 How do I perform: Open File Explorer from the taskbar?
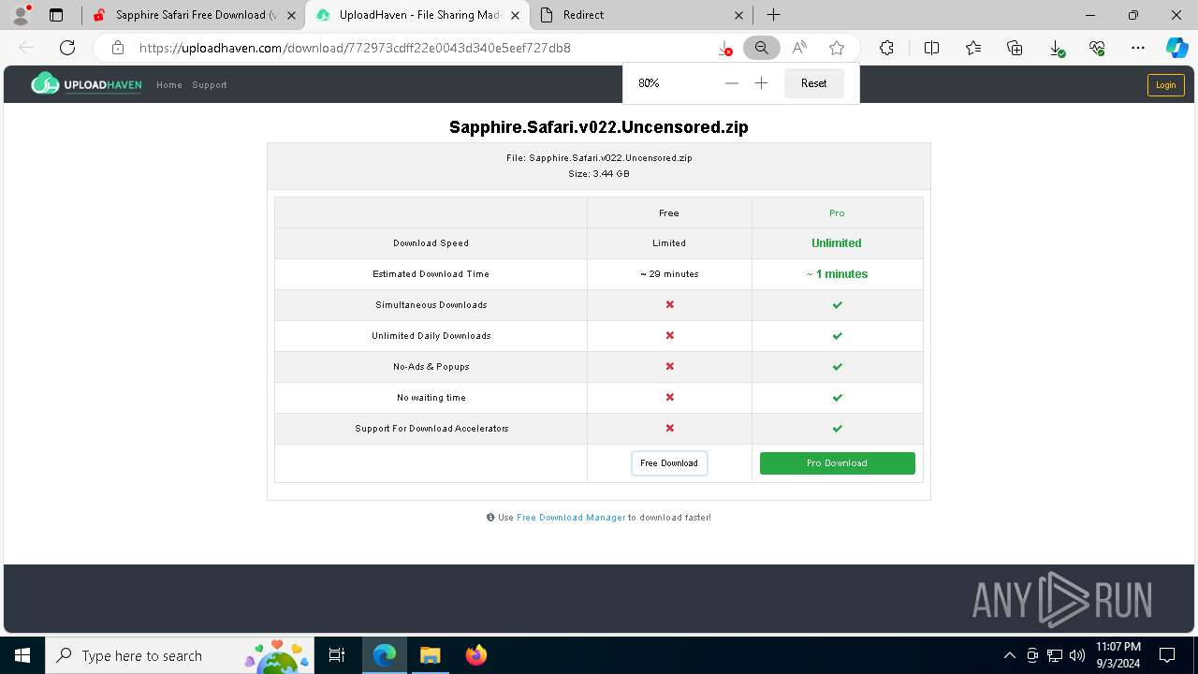point(430,655)
